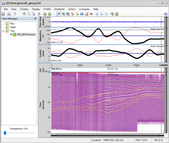This screenshot has width=169, height=143.
Task: Collapse the Time tree node
Action: [x=3, y=31]
